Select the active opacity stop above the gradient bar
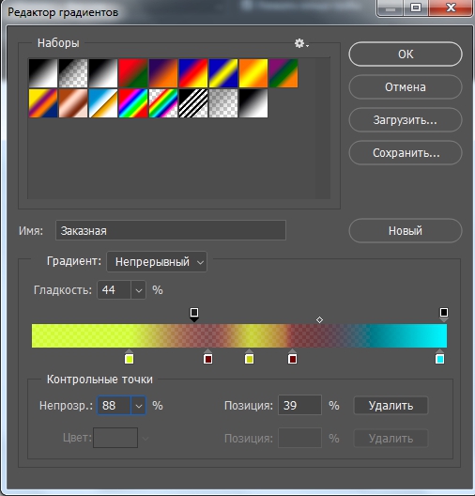Image resolution: width=475 pixels, height=496 pixels. (194, 315)
